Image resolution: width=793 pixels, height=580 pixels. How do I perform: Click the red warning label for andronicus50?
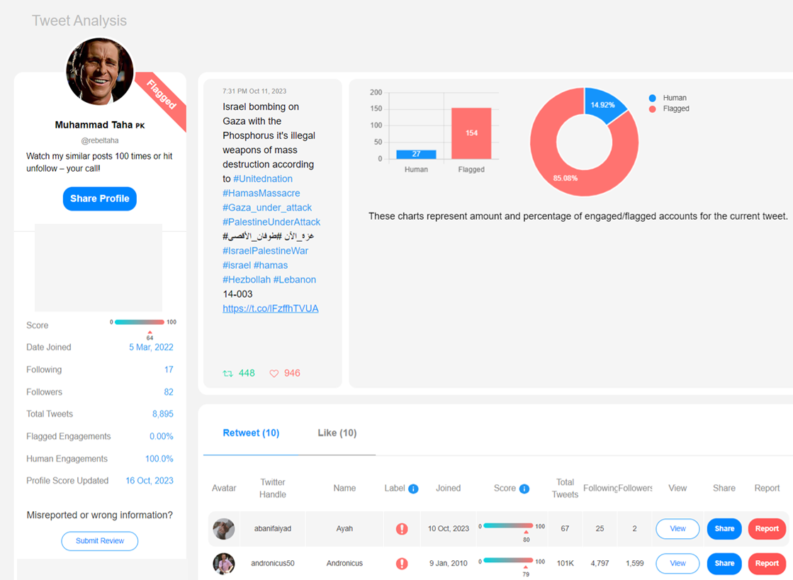coord(402,563)
